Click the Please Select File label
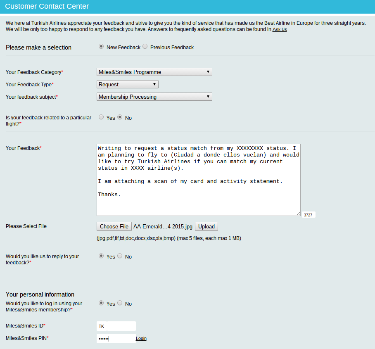Image resolution: width=375 pixels, height=349 pixels. pos(26,226)
